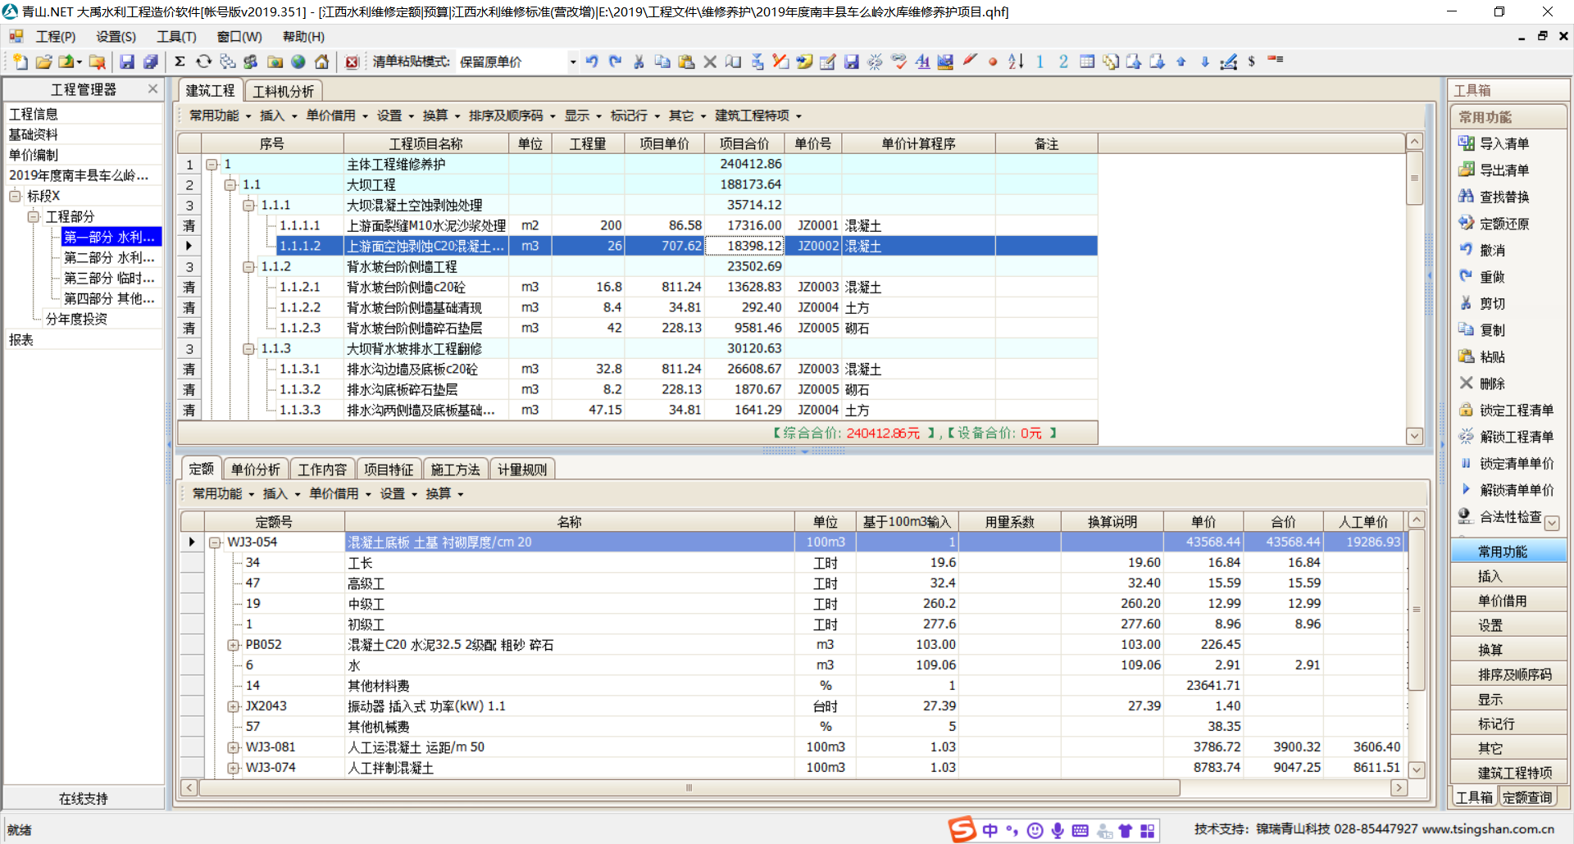Click the blue undo arrow in toolbar
This screenshot has height=844, width=1574.
(592, 62)
